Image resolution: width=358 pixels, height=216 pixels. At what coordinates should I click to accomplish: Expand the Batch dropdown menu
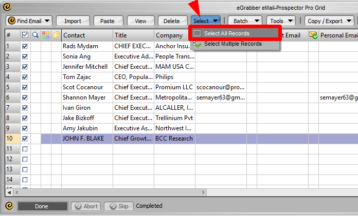245,21
